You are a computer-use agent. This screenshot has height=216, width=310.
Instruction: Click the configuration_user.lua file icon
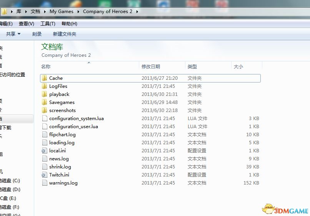coord(45,127)
